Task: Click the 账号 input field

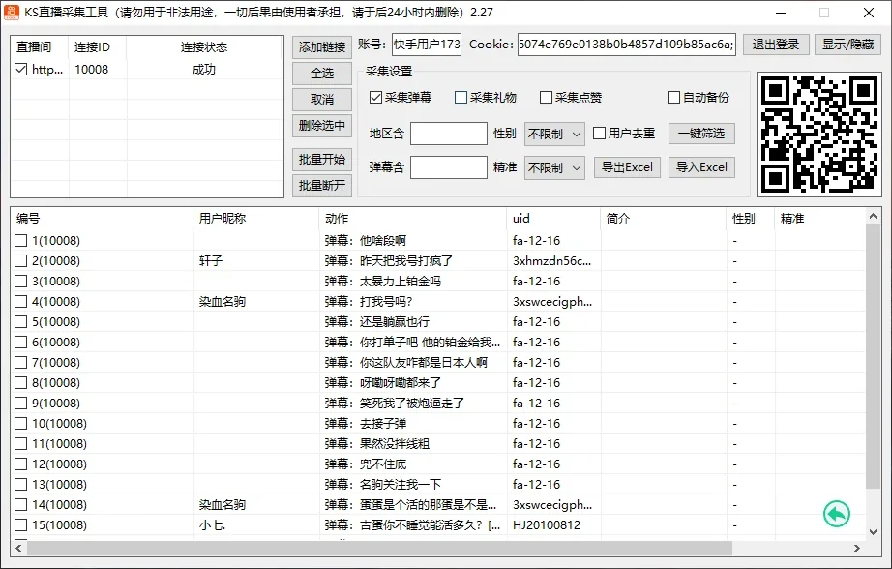Action: [427, 45]
